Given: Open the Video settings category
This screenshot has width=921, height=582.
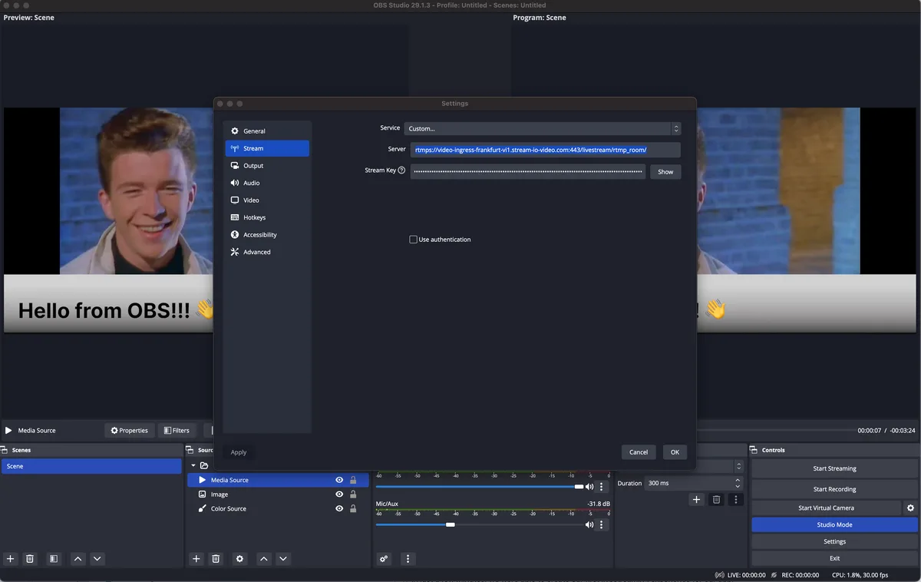Looking at the screenshot, I should [268, 200].
